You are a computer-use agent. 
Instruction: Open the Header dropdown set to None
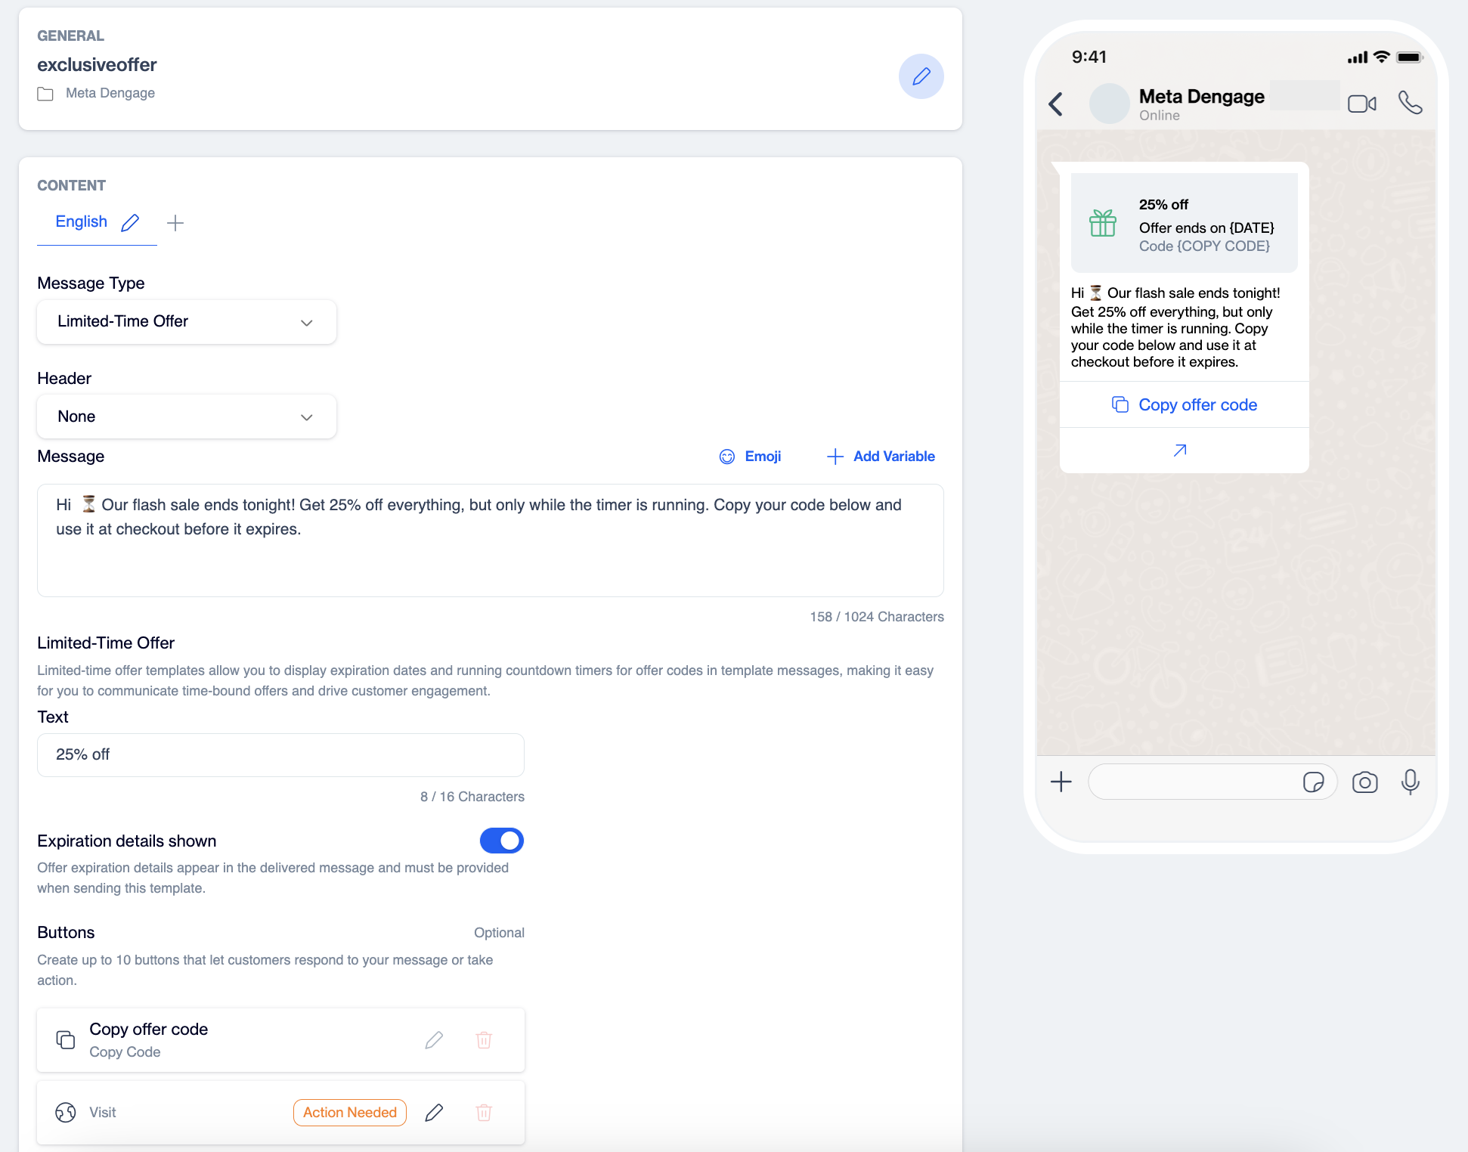187,417
